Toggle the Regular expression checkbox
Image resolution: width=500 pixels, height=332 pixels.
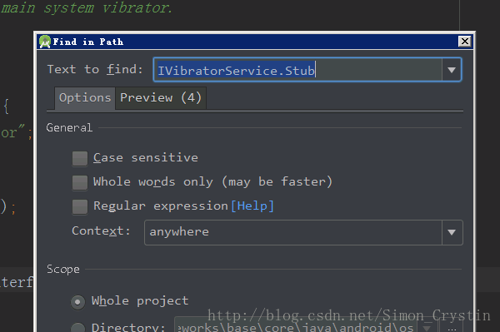80,206
